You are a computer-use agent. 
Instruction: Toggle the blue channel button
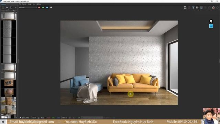coord(47,8)
